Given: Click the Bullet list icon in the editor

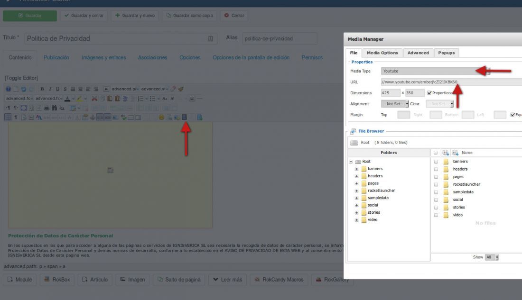Looking at the screenshot, I should (x=152, y=99).
